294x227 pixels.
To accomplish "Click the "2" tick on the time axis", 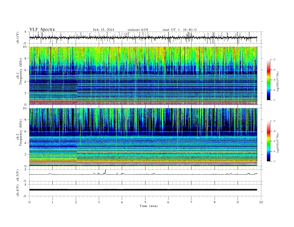I will tap(76, 202).
